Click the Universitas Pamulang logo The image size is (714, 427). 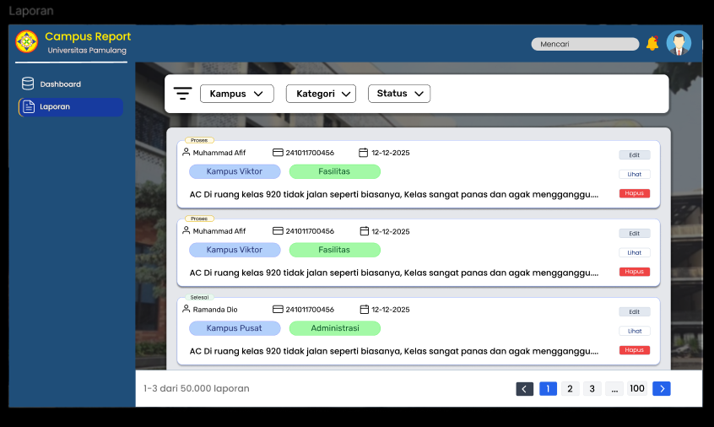[x=27, y=42]
